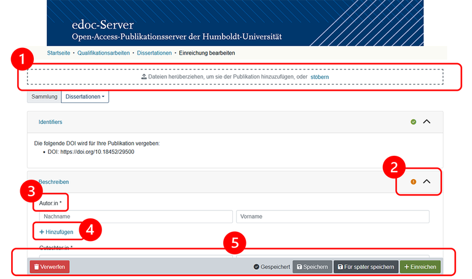Navigate to Dissertationen in the breadcrumb trail
Screen dimensions: 472x279
[154, 53]
